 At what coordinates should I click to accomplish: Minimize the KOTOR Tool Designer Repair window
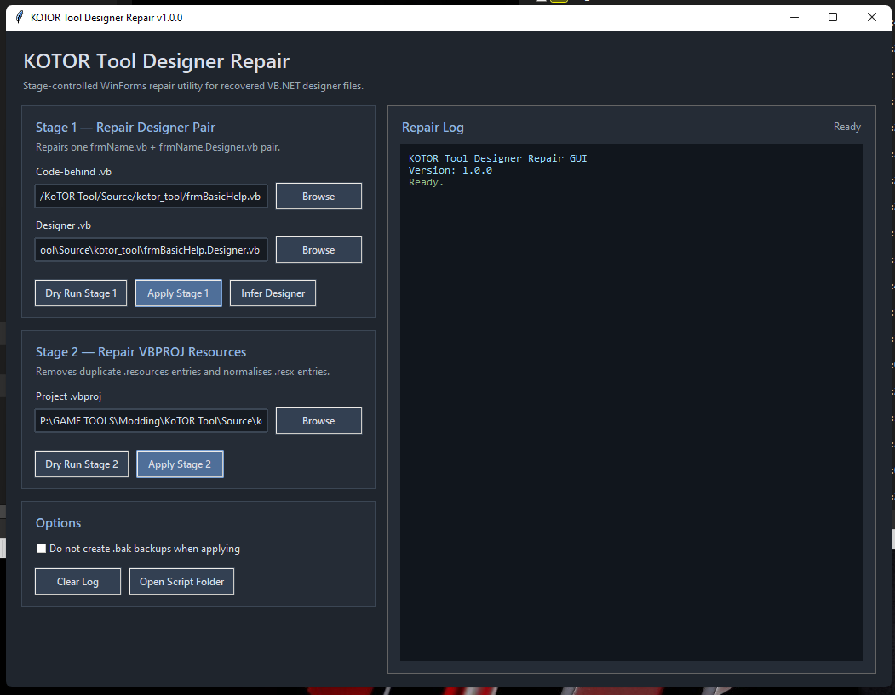pyautogui.click(x=794, y=17)
